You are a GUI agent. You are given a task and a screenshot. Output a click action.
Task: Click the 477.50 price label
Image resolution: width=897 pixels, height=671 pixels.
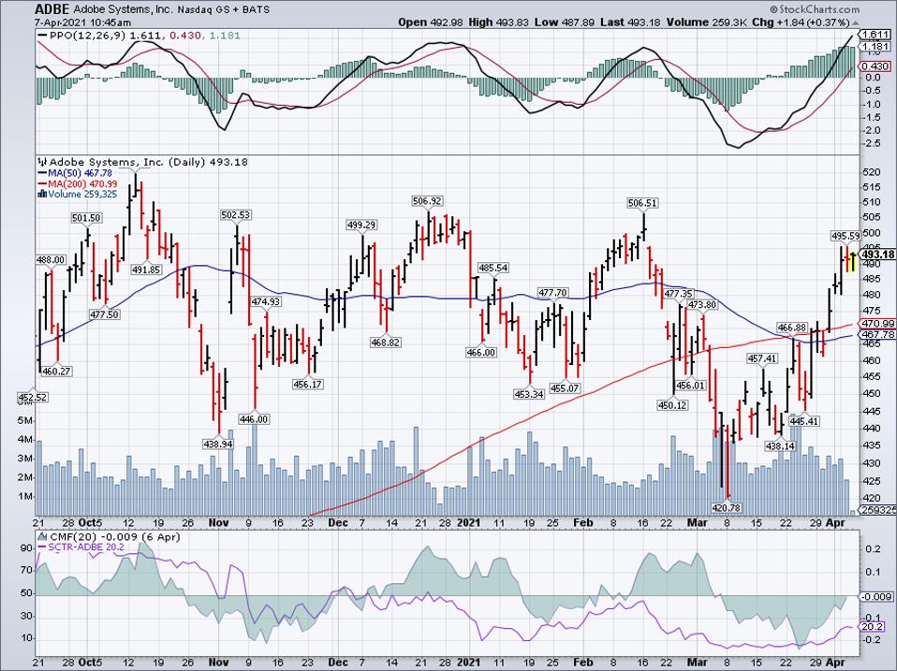click(x=104, y=314)
